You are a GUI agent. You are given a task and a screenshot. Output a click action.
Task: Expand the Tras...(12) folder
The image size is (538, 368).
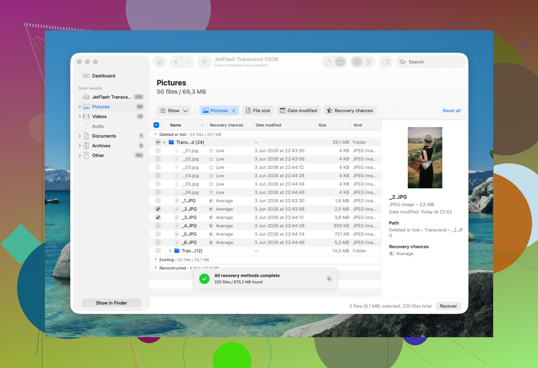(170, 251)
